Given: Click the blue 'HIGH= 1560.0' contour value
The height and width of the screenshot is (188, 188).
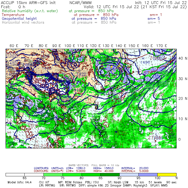Looking at the screenshot, I should tap(103, 168).
